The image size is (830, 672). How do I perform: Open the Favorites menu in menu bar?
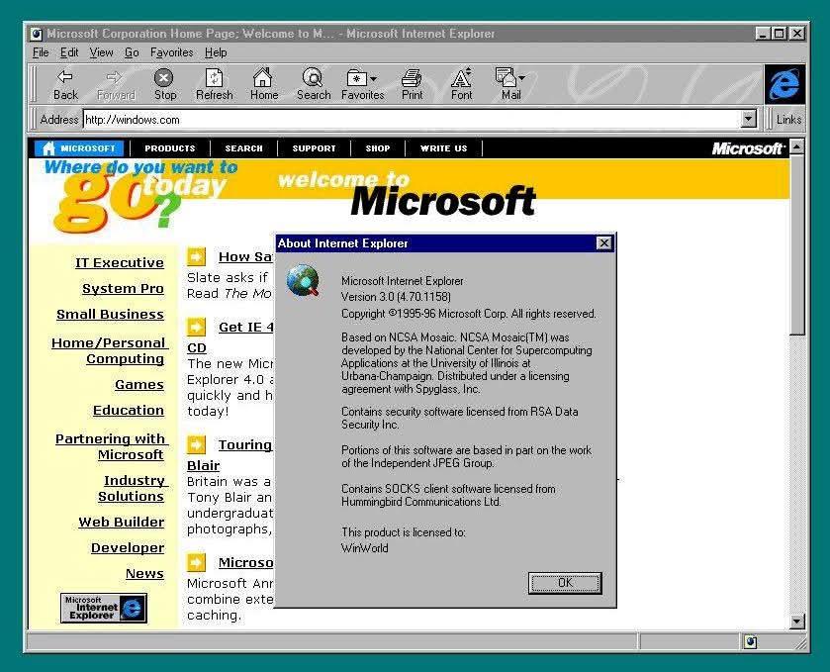tap(171, 52)
